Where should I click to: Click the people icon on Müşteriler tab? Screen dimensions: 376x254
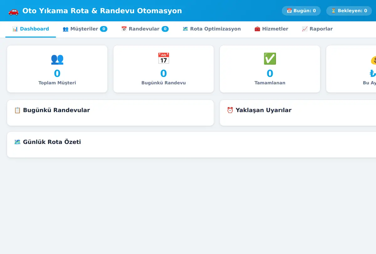pyautogui.click(x=65, y=29)
